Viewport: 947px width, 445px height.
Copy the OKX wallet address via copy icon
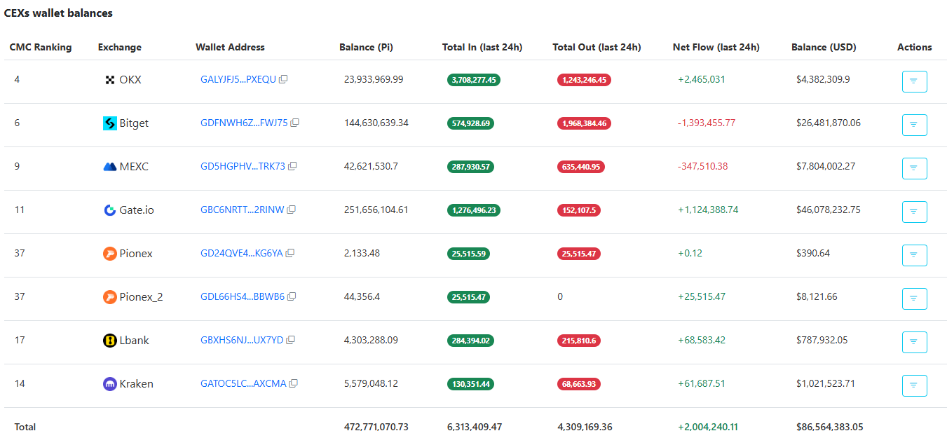283,79
